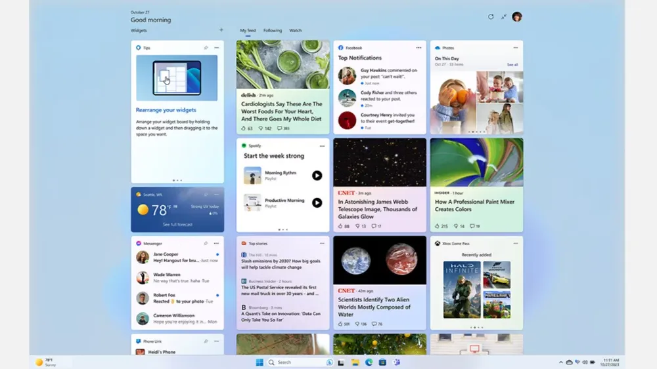The height and width of the screenshot is (369, 657).
Task: Open the Halo Infinite game thumbnail
Action: tap(462, 288)
